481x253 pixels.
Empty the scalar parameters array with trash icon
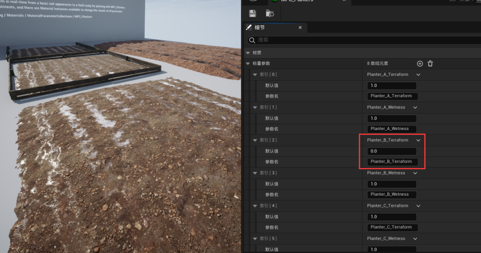point(430,63)
